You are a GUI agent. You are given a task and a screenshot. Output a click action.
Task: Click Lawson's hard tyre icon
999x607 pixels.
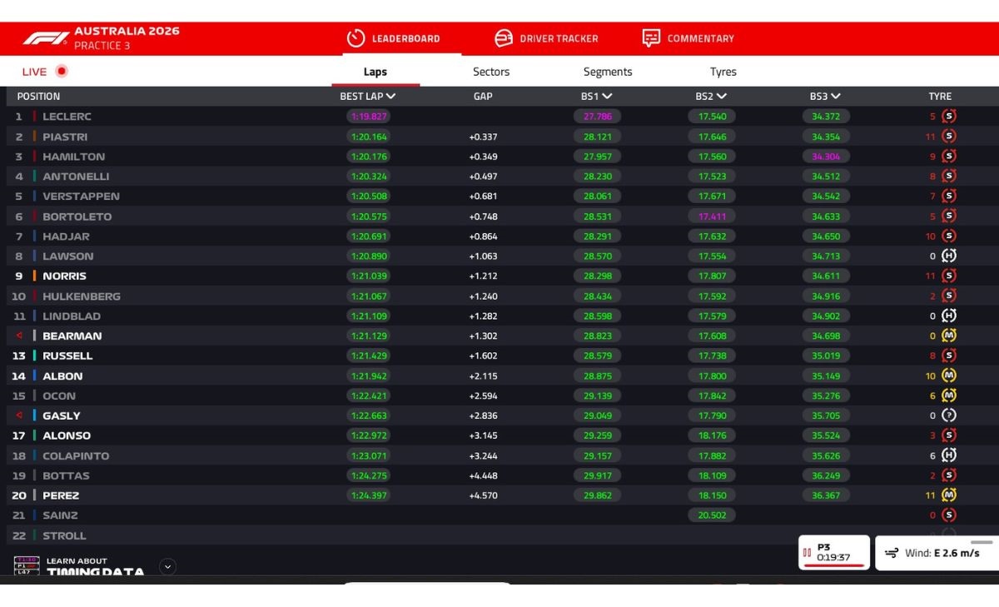coord(947,256)
